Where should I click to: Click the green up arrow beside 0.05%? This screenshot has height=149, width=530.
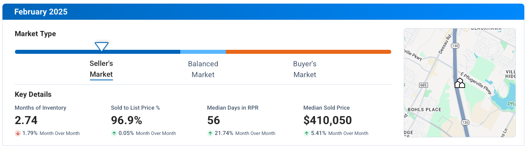click(114, 133)
